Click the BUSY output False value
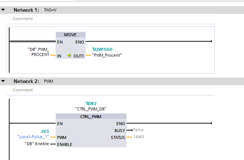Image resolution: width=244 pixels, height=160 pixels. [x=138, y=130]
